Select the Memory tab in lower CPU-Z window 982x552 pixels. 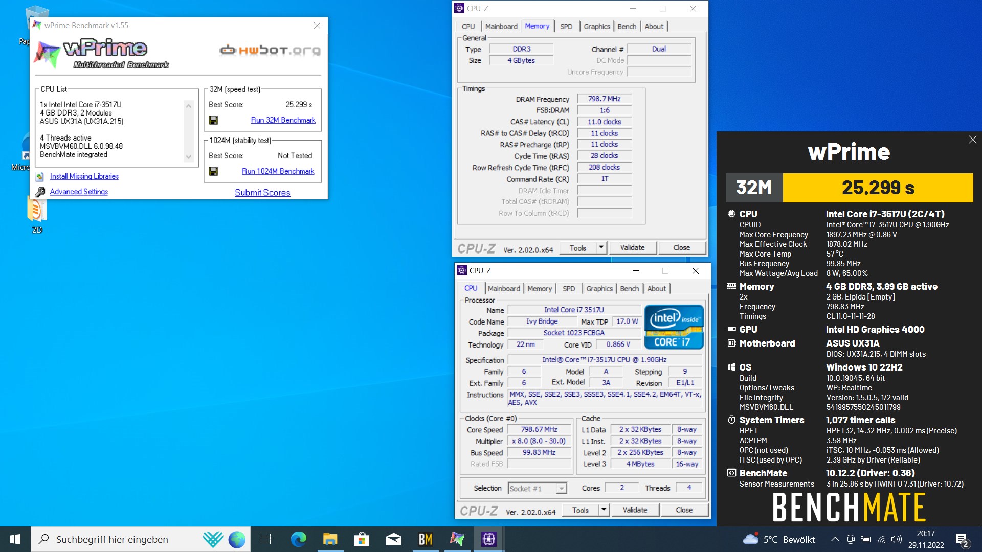pos(540,289)
